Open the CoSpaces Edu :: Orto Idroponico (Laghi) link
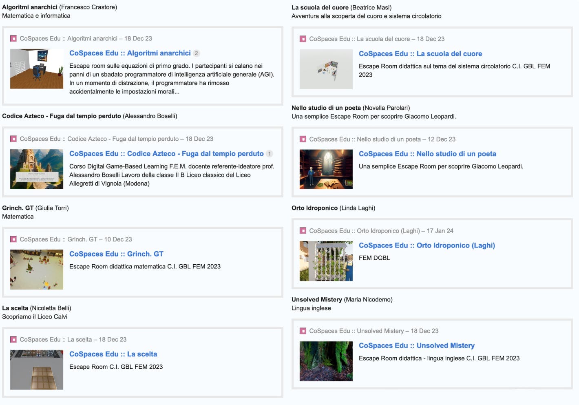This screenshot has width=579, height=405. [x=427, y=246]
